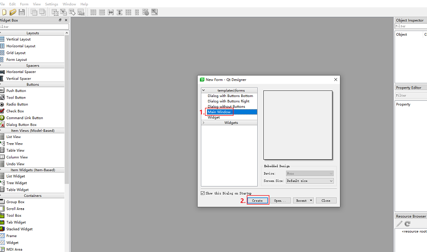This screenshot has height=252, width=427.
Task: Open the File menu
Action: [x=2, y=4]
